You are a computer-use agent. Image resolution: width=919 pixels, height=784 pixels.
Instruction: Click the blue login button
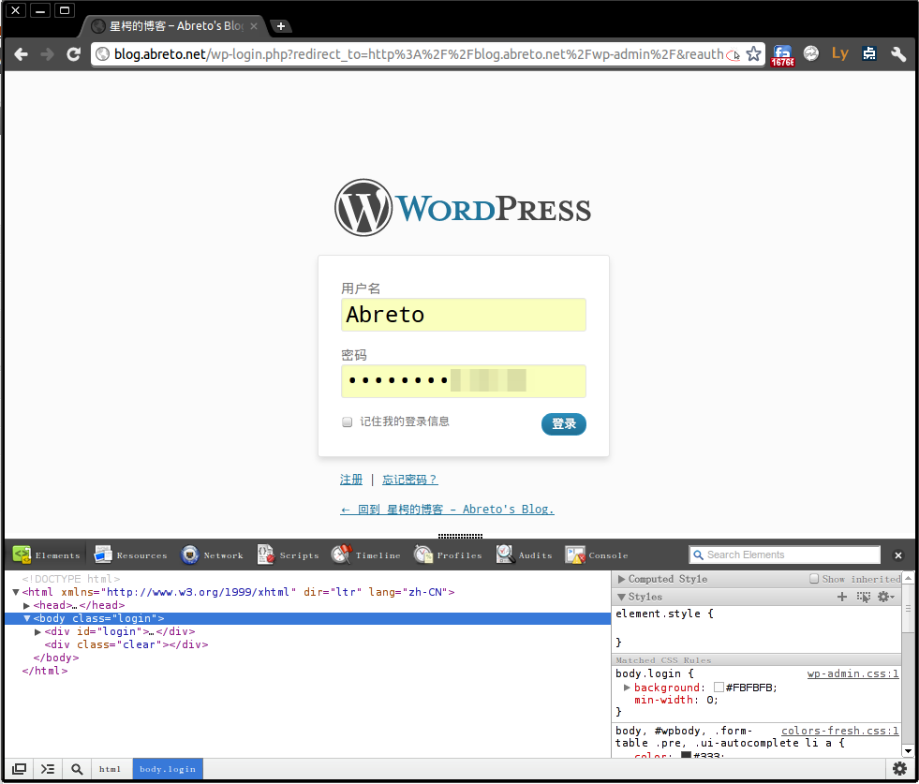[x=563, y=423]
